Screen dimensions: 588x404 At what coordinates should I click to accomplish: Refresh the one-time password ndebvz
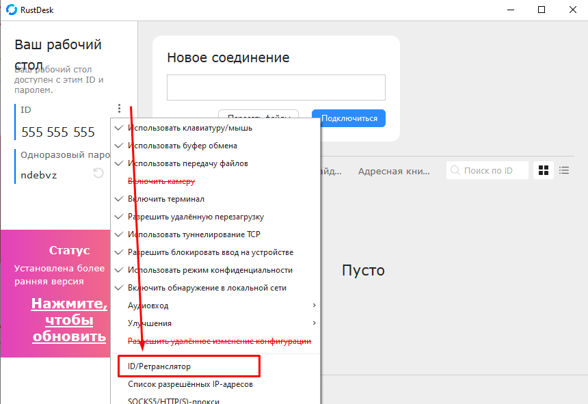[98, 173]
